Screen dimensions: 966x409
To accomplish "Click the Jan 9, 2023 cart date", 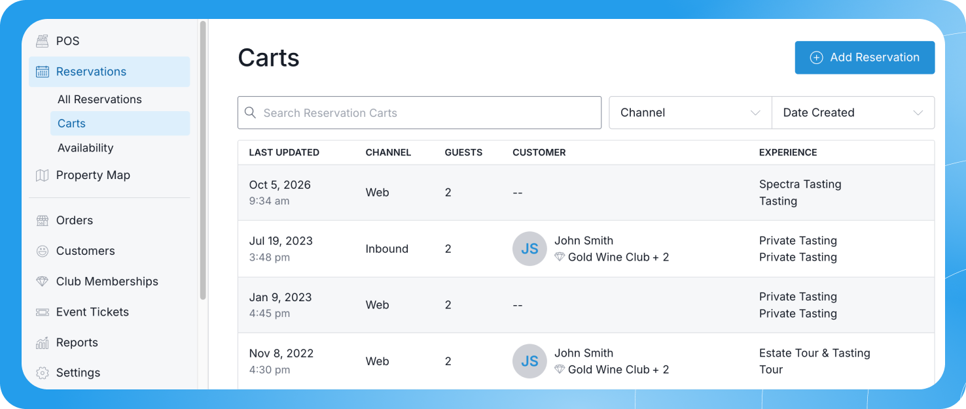I will click(x=280, y=297).
